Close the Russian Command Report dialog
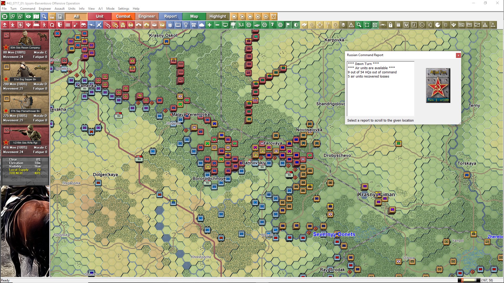 coord(458,55)
